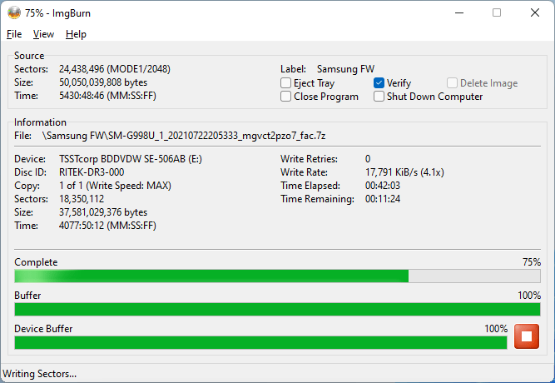Maximize the ImgBurn window
The height and width of the screenshot is (383, 555).
click(497, 13)
